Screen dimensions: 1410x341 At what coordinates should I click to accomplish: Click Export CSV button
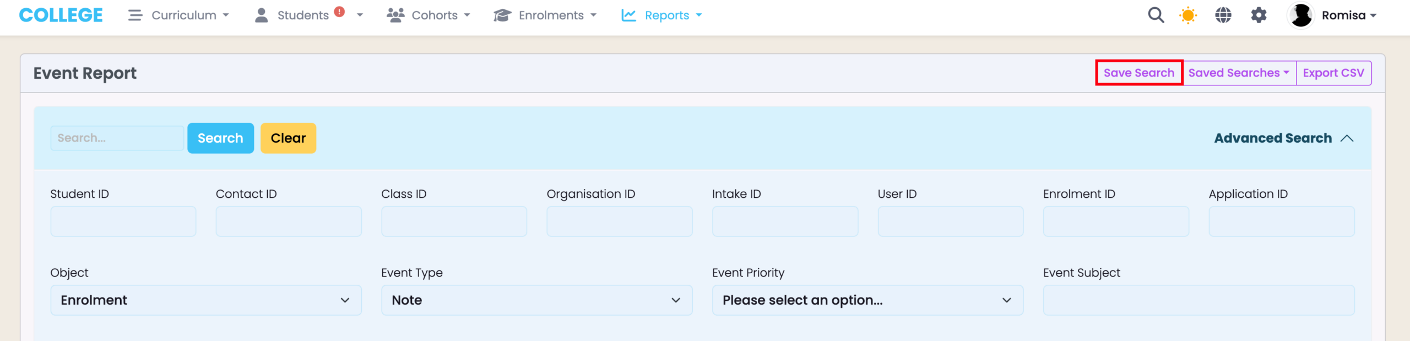point(1333,73)
